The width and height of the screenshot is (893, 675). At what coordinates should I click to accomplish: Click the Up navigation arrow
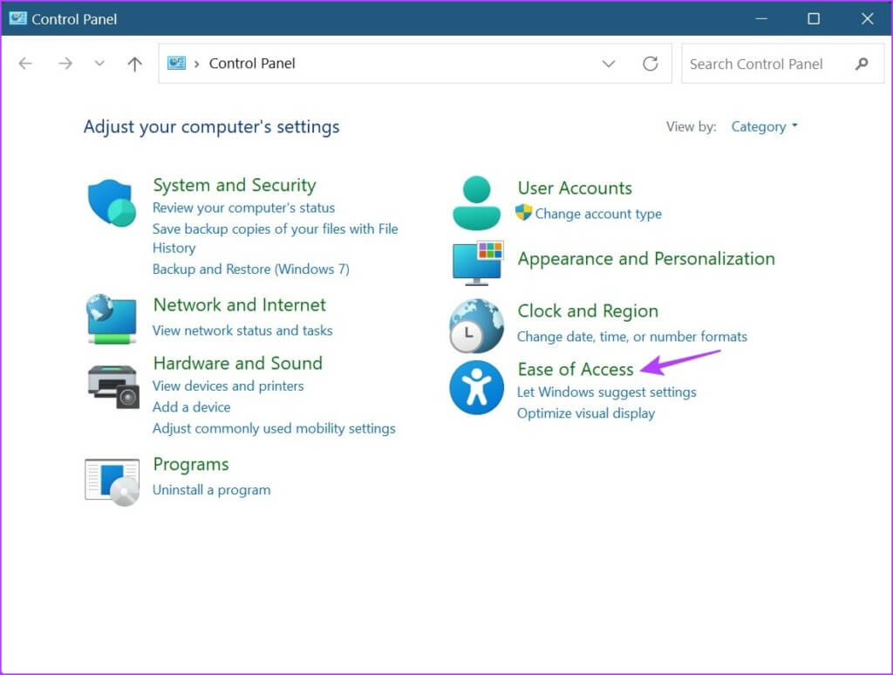(133, 63)
